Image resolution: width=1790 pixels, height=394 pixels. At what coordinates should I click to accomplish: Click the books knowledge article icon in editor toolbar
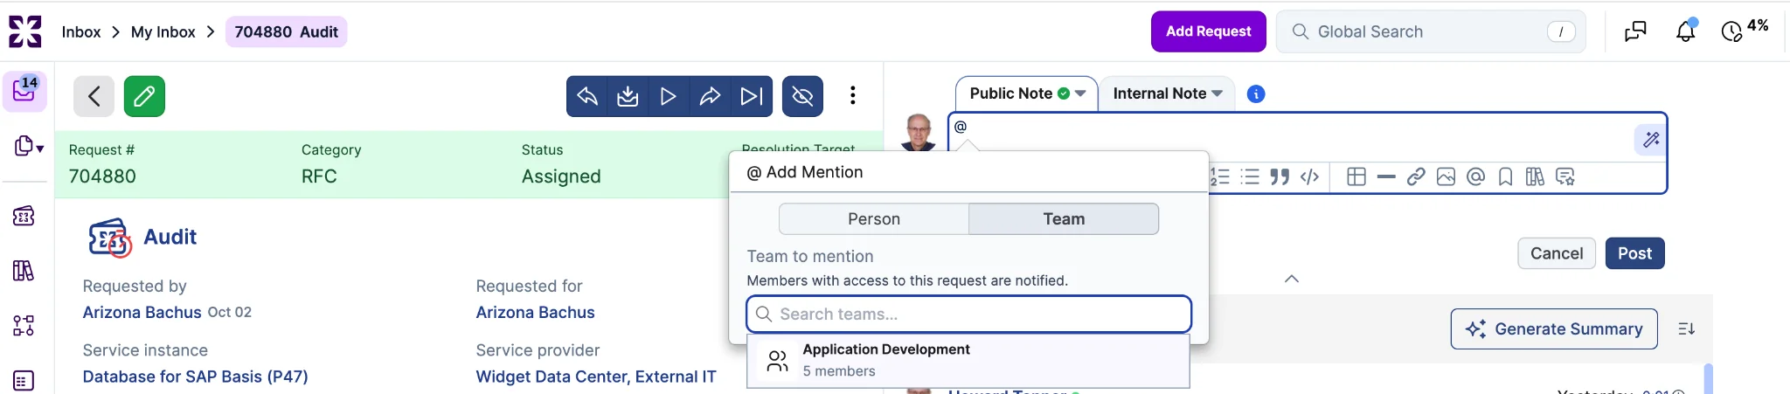tap(1535, 177)
